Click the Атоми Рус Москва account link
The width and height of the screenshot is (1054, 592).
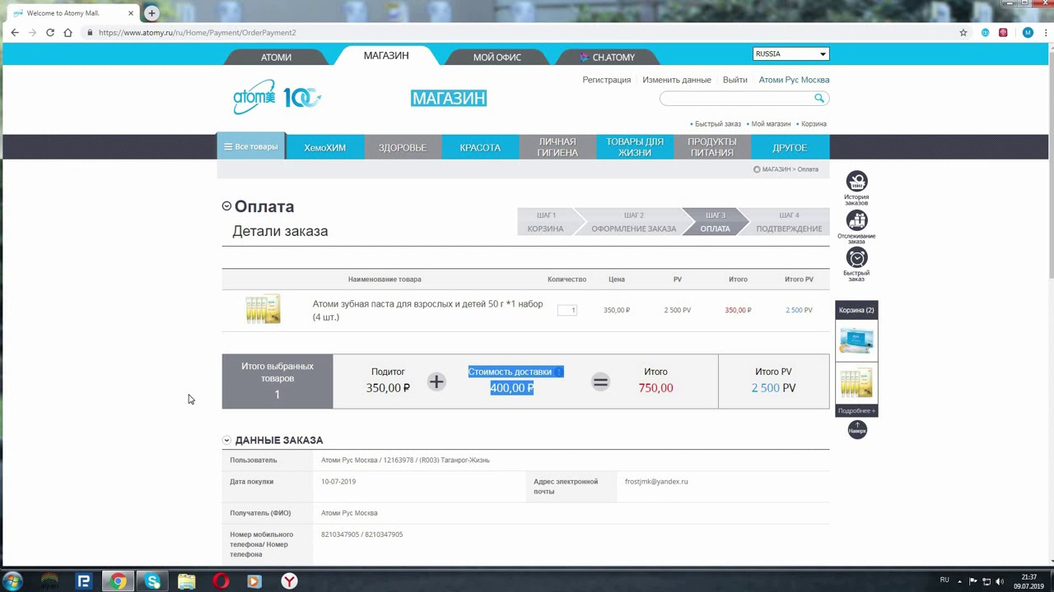tap(794, 80)
